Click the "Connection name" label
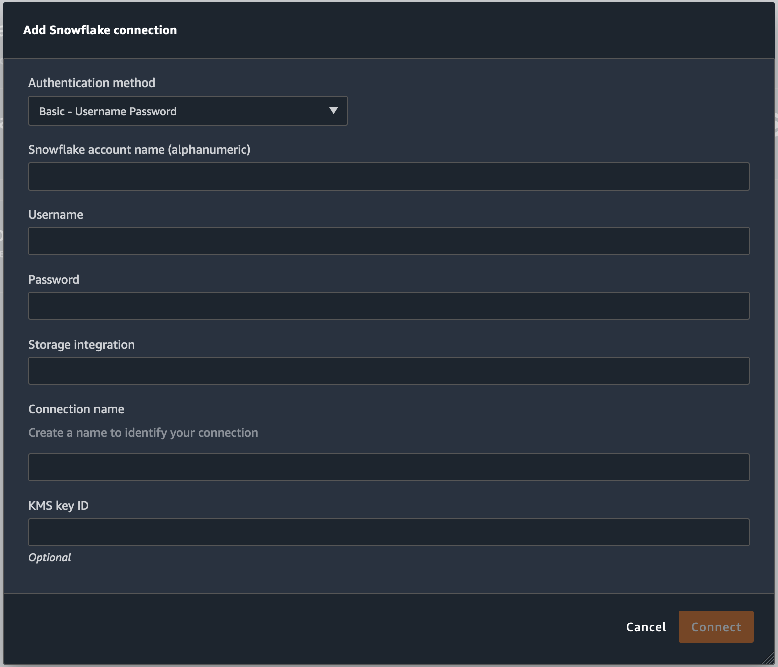Viewport: 778px width, 667px height. coord(76,409)
